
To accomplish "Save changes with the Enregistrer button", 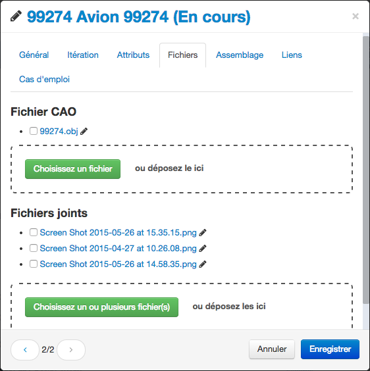I will pyautogui.click(x=330, y=349).
